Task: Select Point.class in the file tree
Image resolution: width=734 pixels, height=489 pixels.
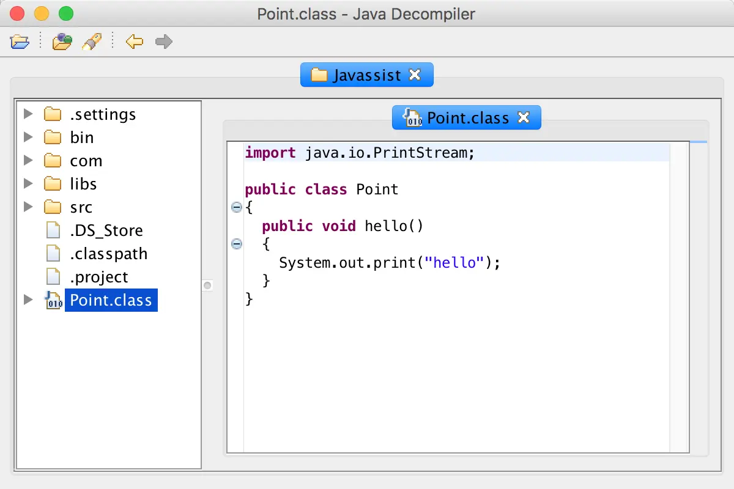Action: point(111,300)
